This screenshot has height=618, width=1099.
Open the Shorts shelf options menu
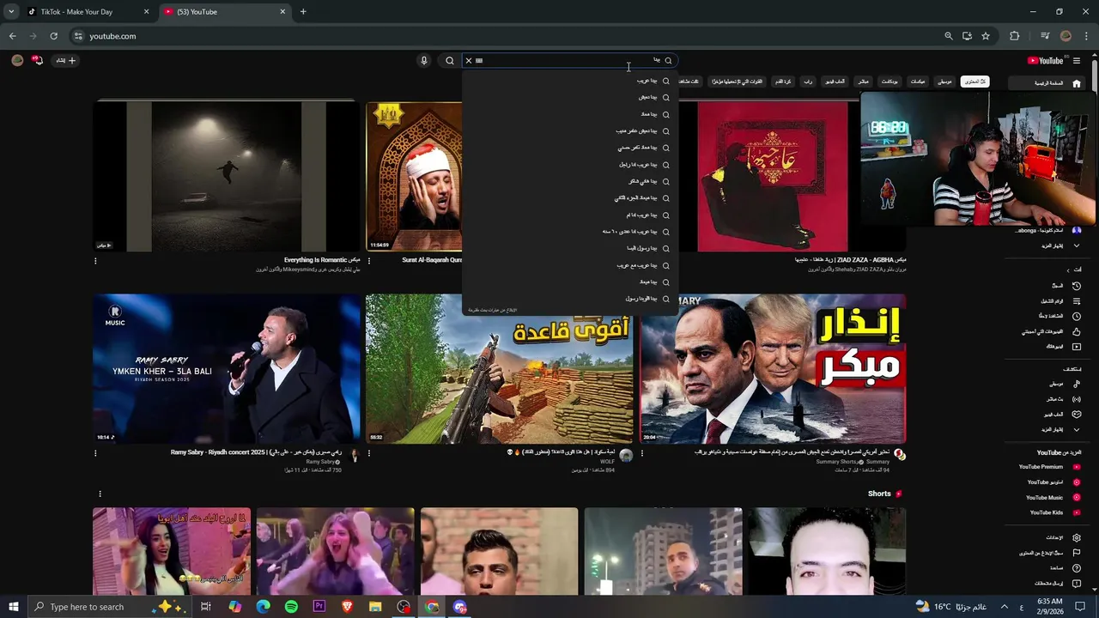click(100, 494)
